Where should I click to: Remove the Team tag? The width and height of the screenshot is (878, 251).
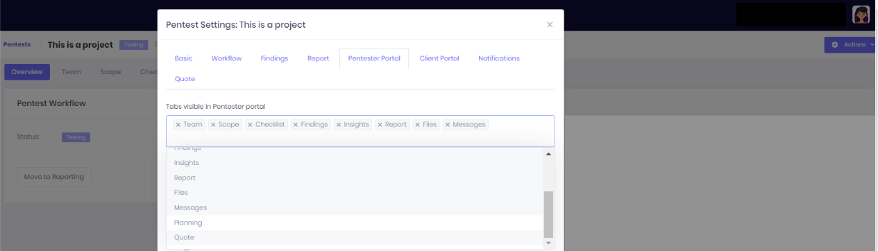pos(178,125)
